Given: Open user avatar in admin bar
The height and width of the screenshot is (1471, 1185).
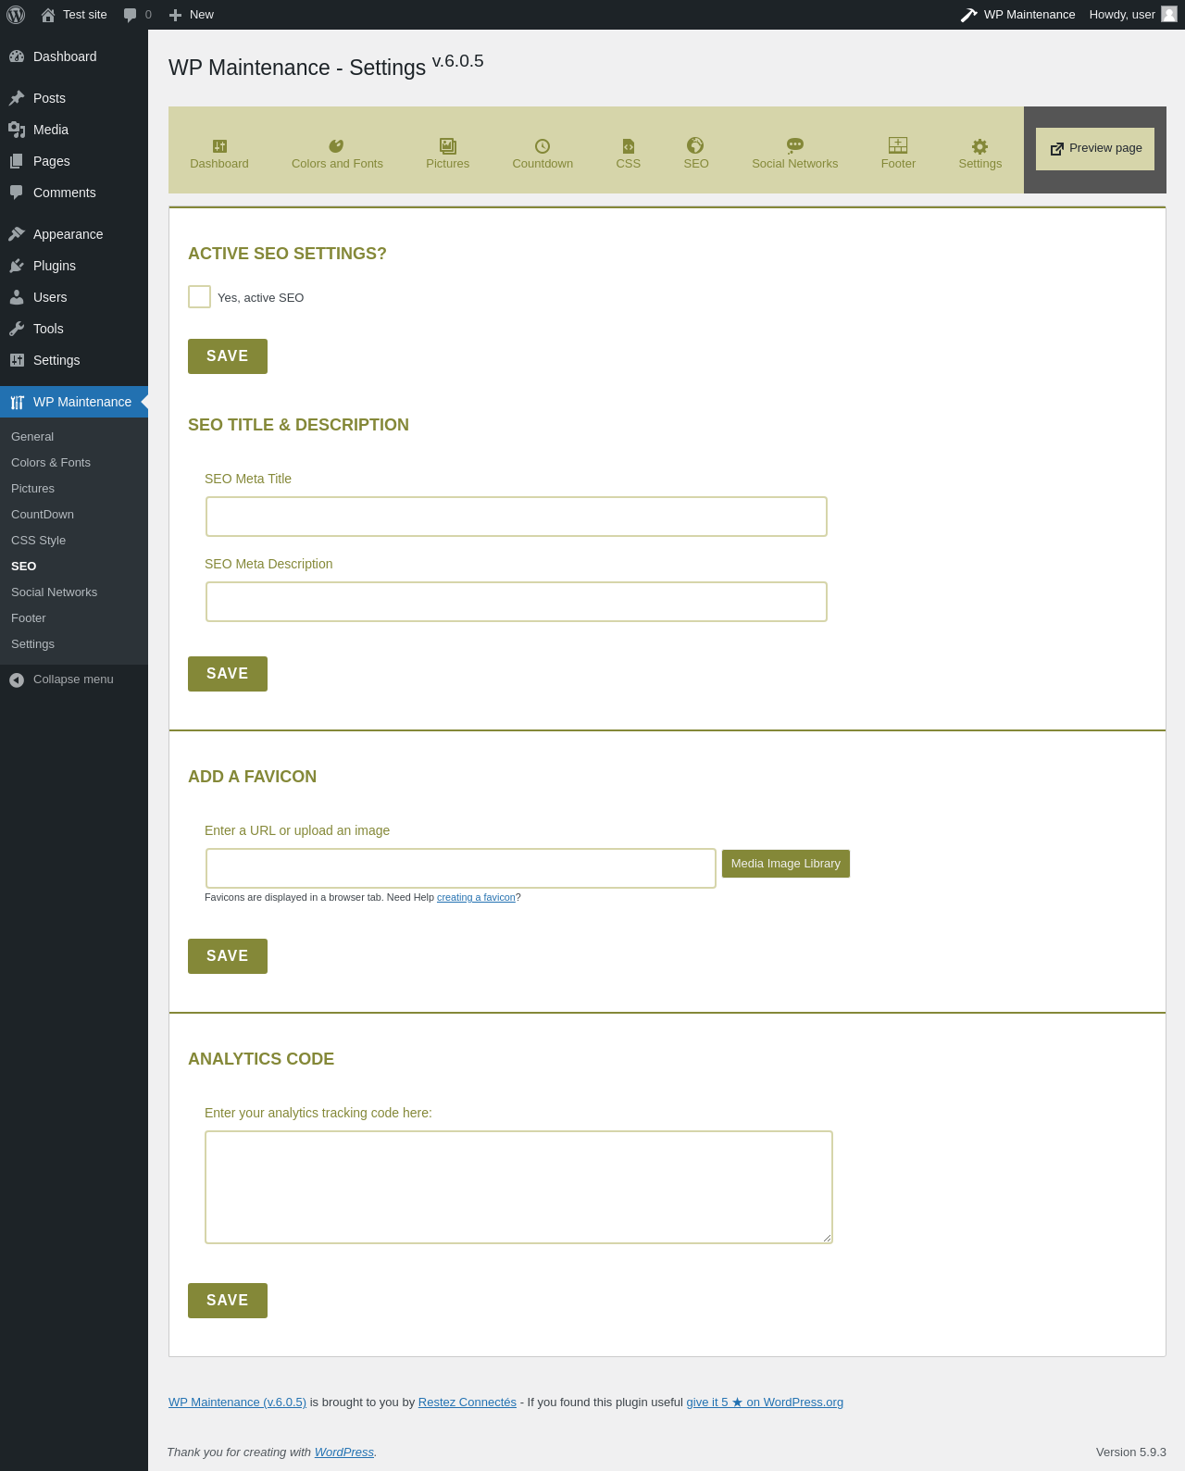Looking at the screenshot, I should [x=1169, y=14].
